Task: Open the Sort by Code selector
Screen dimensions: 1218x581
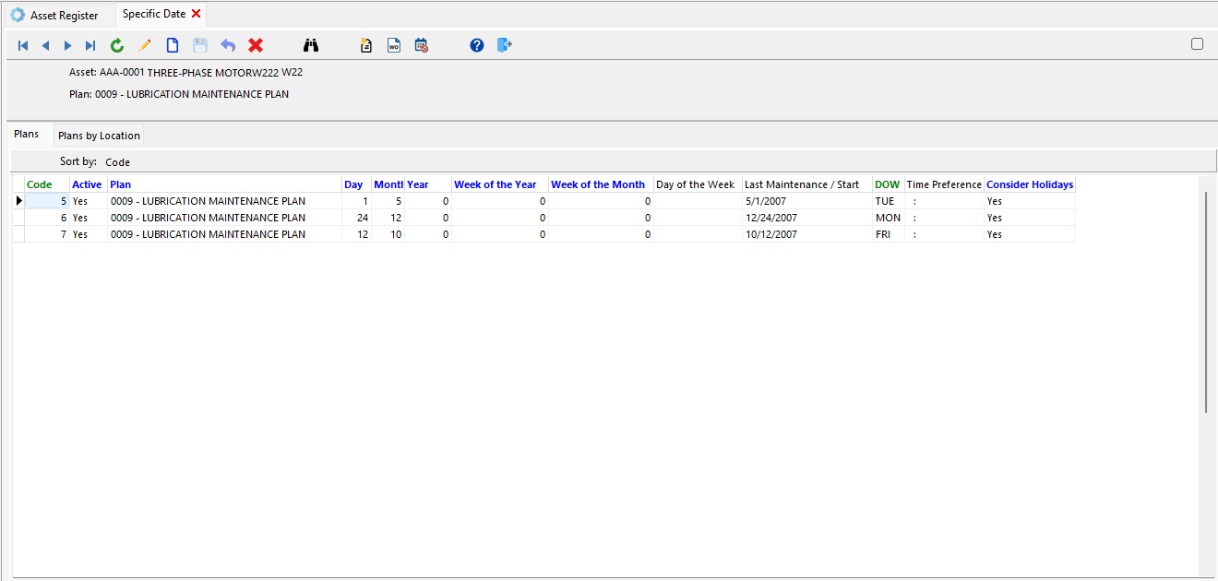Action: (x=118, y=161)
